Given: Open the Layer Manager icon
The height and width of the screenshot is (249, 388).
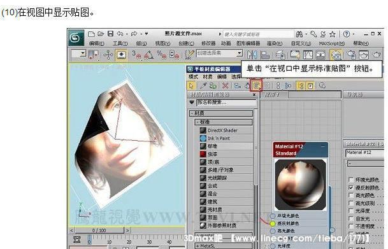Looking at the screenshot, I should 280,55.
